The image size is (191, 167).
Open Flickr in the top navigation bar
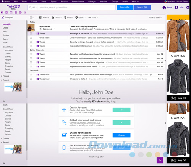pos(24,2)
